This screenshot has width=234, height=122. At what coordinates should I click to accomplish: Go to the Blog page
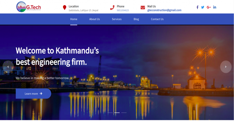click(136, 19)
